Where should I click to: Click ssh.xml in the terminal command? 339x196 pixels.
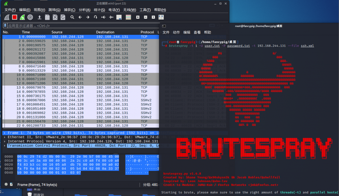click(307, 46)
